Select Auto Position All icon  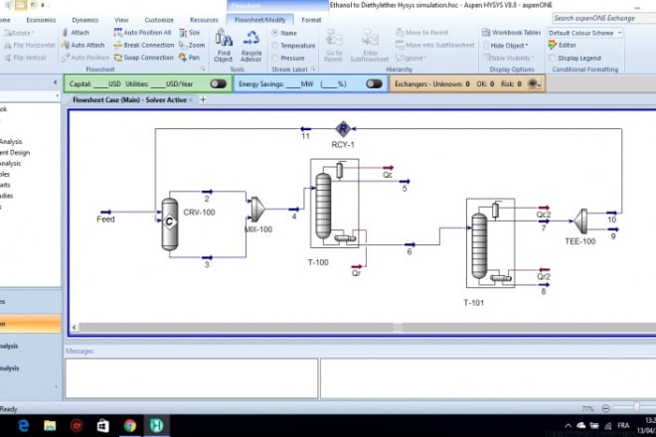point(118,32)
